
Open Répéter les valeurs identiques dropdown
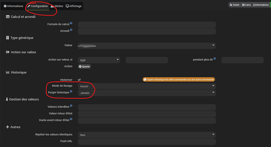tap(147, 135)
